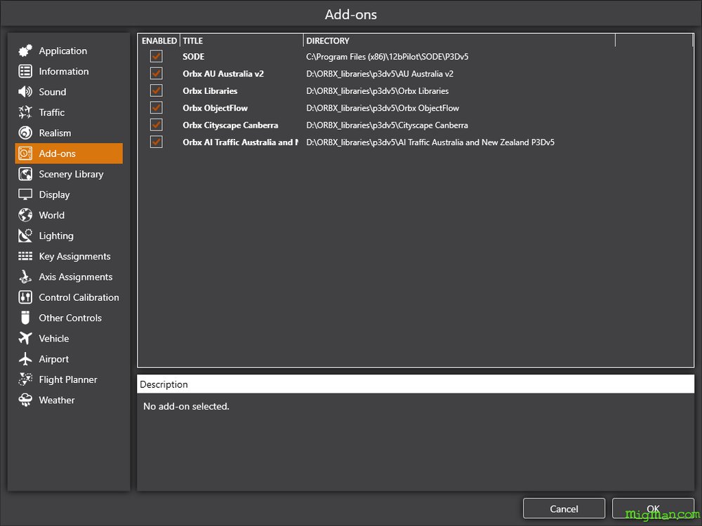Click the Realism swirl icon
Viewport: 702px width, 526px height.
[25, 133]
